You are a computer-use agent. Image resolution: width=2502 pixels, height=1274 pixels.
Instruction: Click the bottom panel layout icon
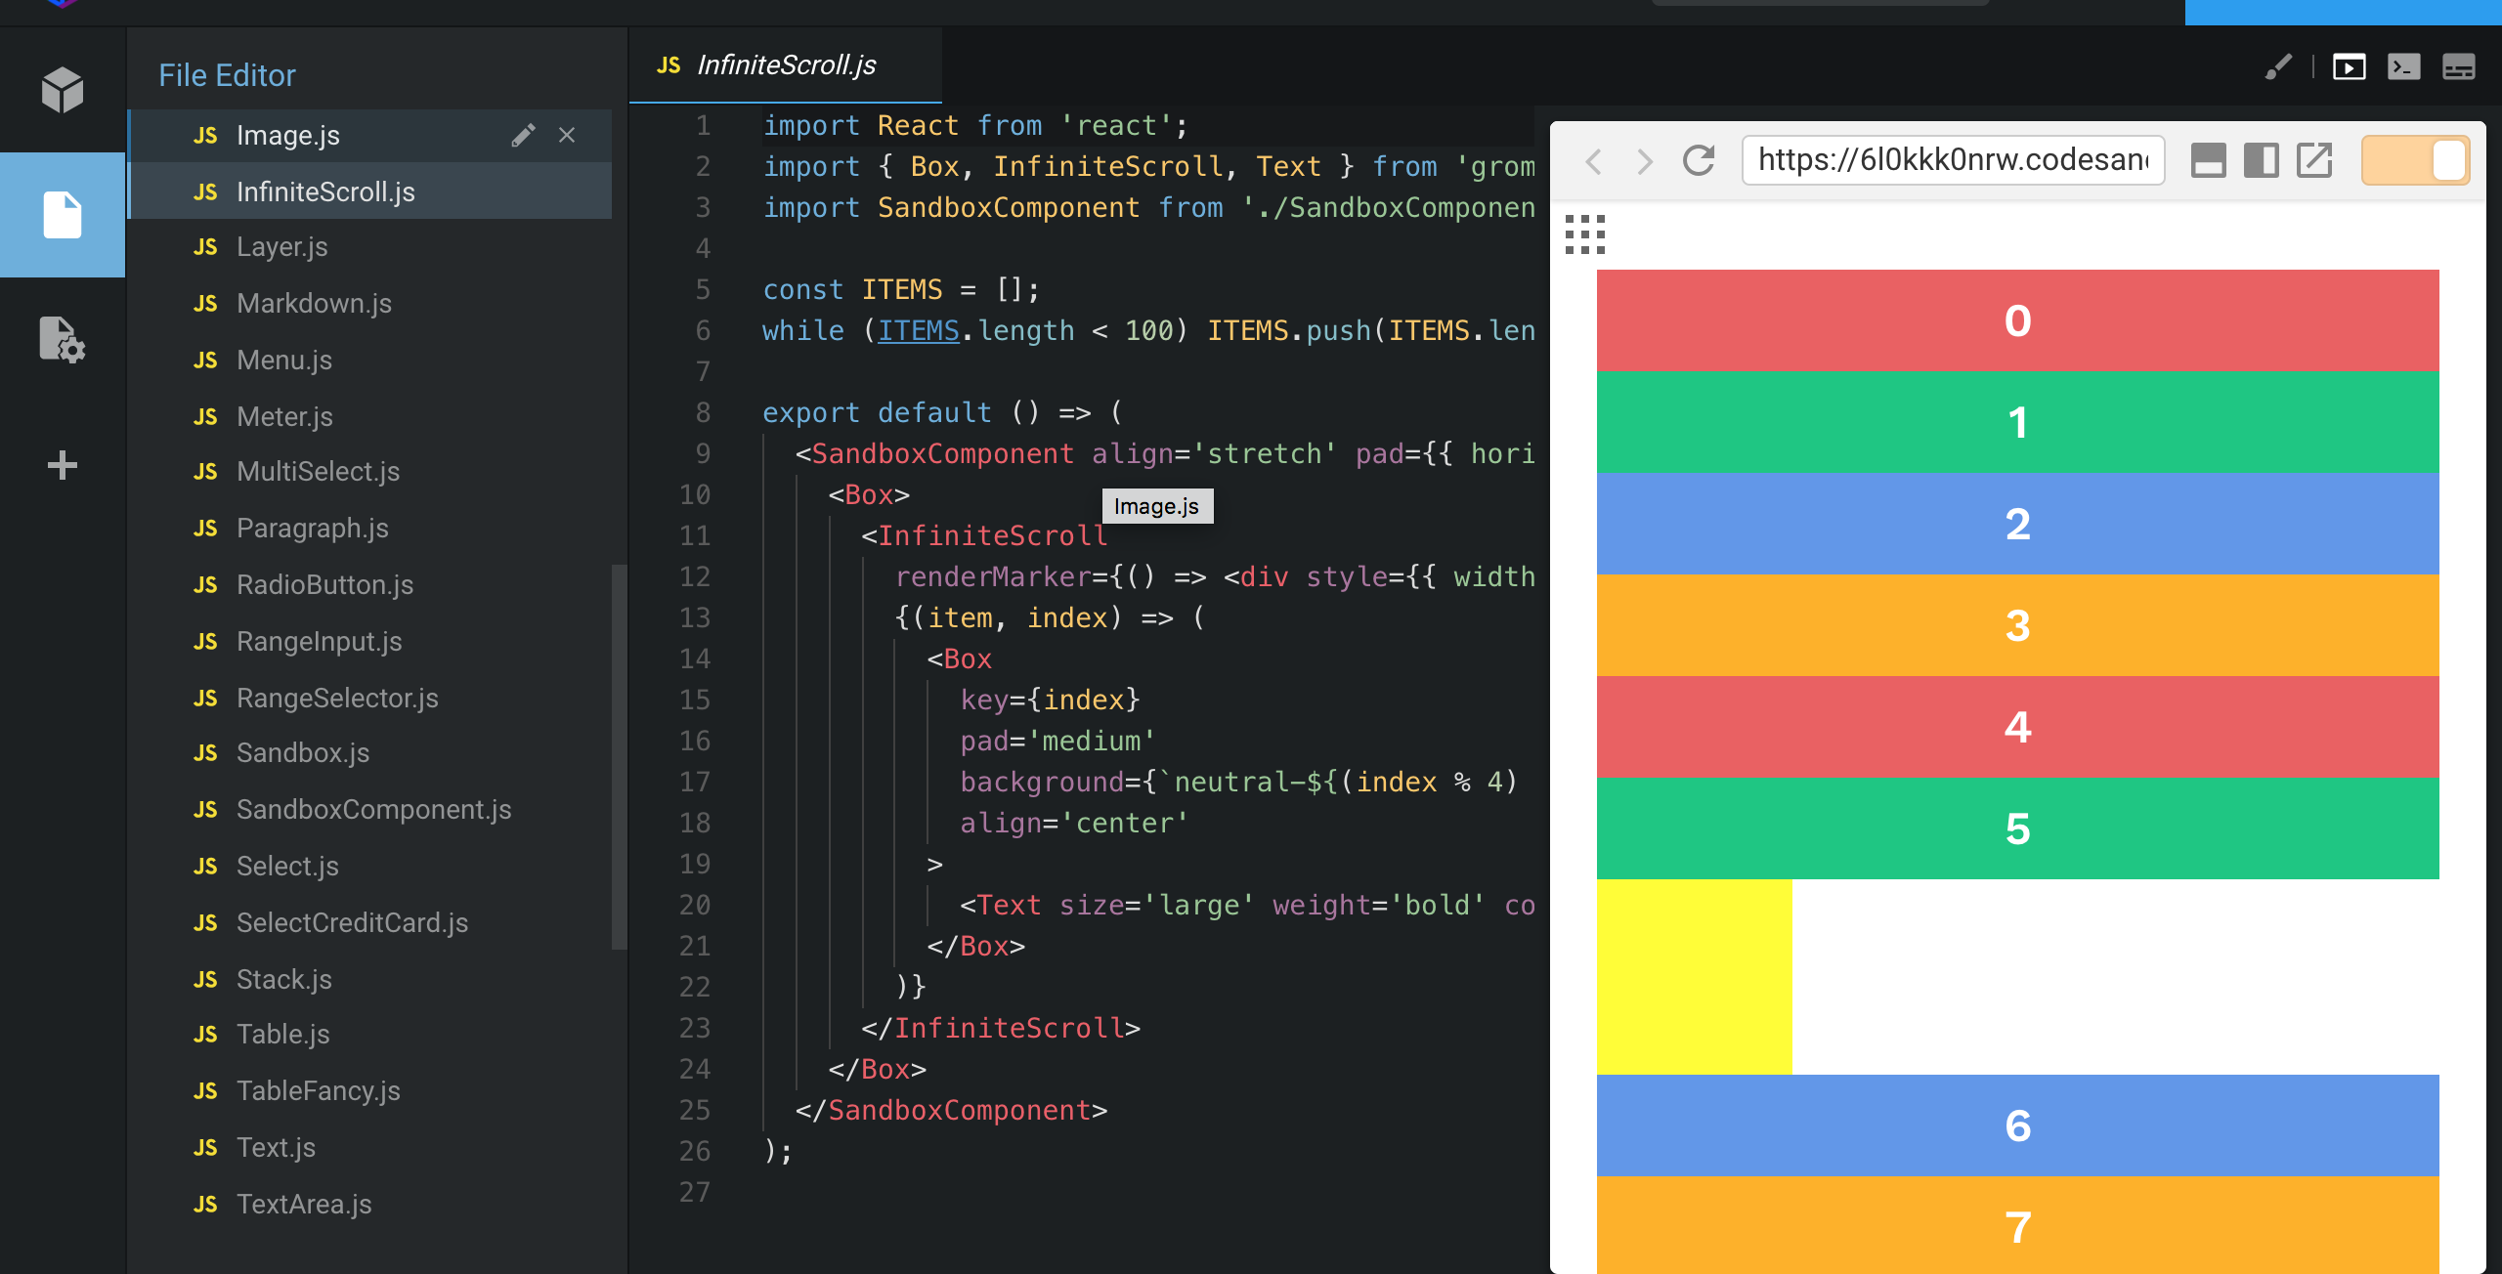tap(2458, 66)
